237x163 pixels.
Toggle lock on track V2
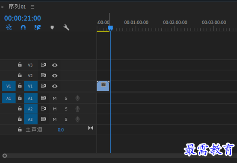(x=20, y=75)
